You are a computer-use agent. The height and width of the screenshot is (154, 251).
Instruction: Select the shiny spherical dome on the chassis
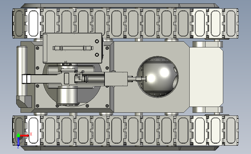point(158,77)
